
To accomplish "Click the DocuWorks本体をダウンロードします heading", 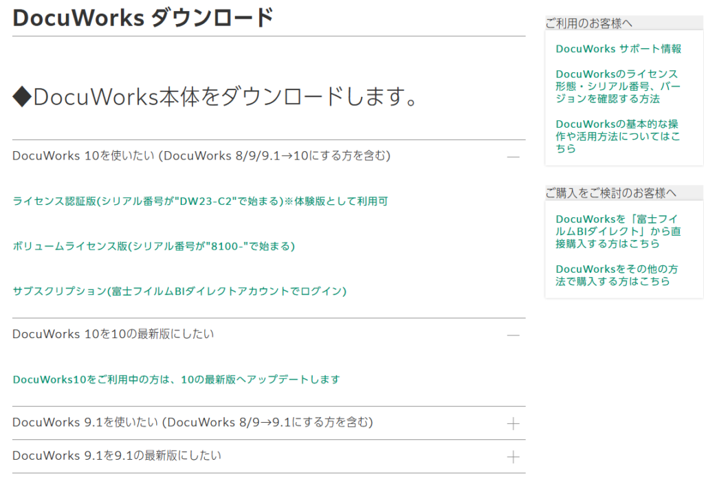I will click(217, 96).
